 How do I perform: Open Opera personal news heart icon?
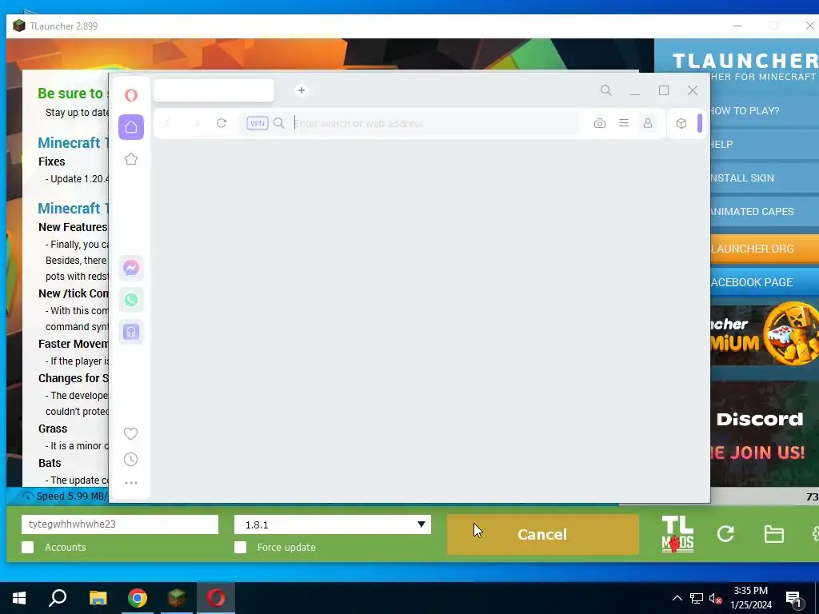(130, 433)
